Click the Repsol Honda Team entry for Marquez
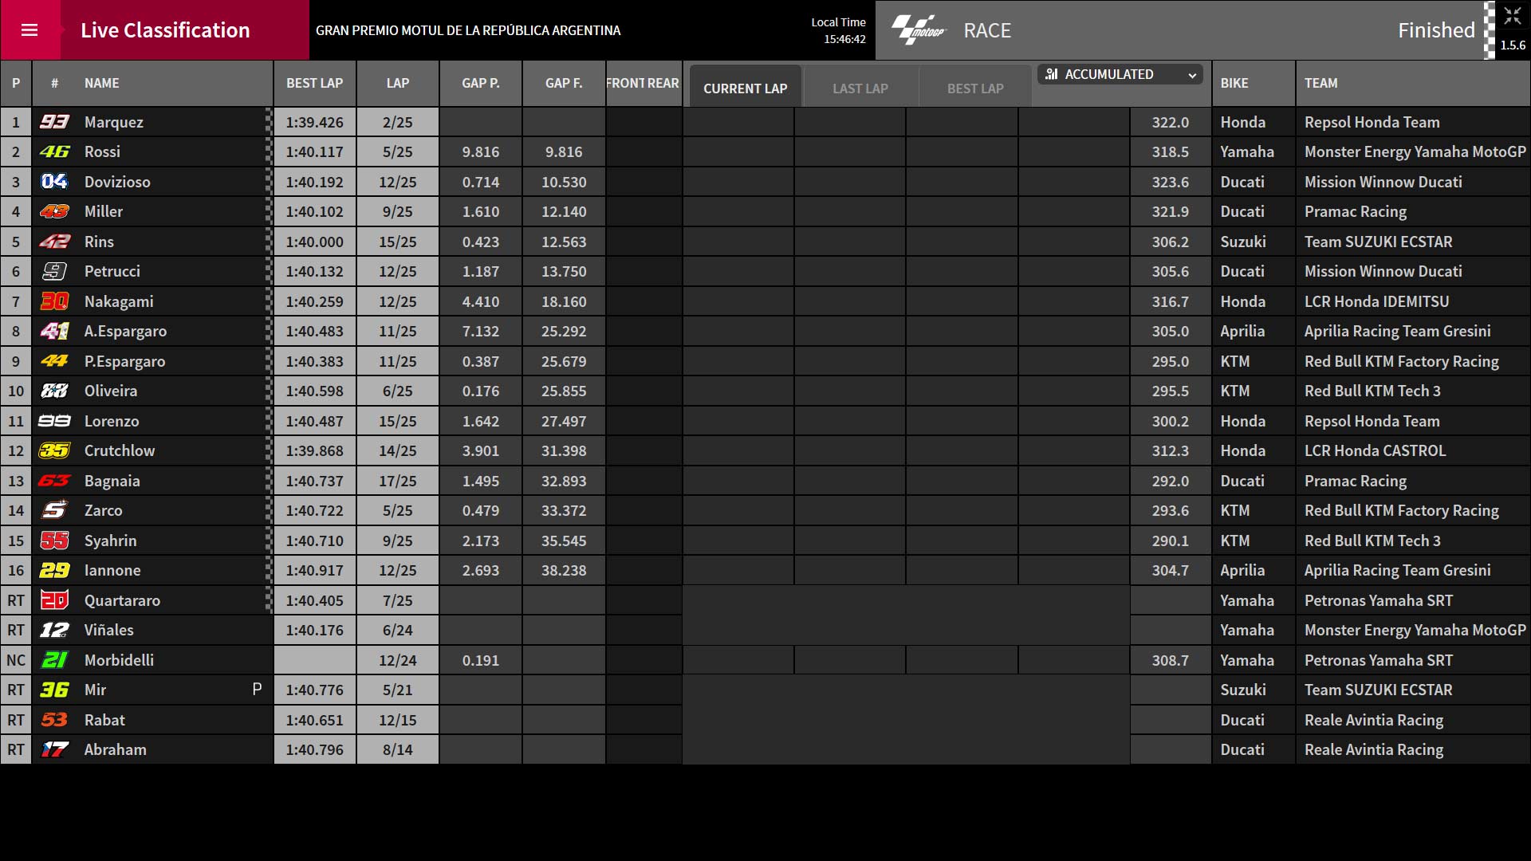1531x861 pixels. [x=1372, y=122]
